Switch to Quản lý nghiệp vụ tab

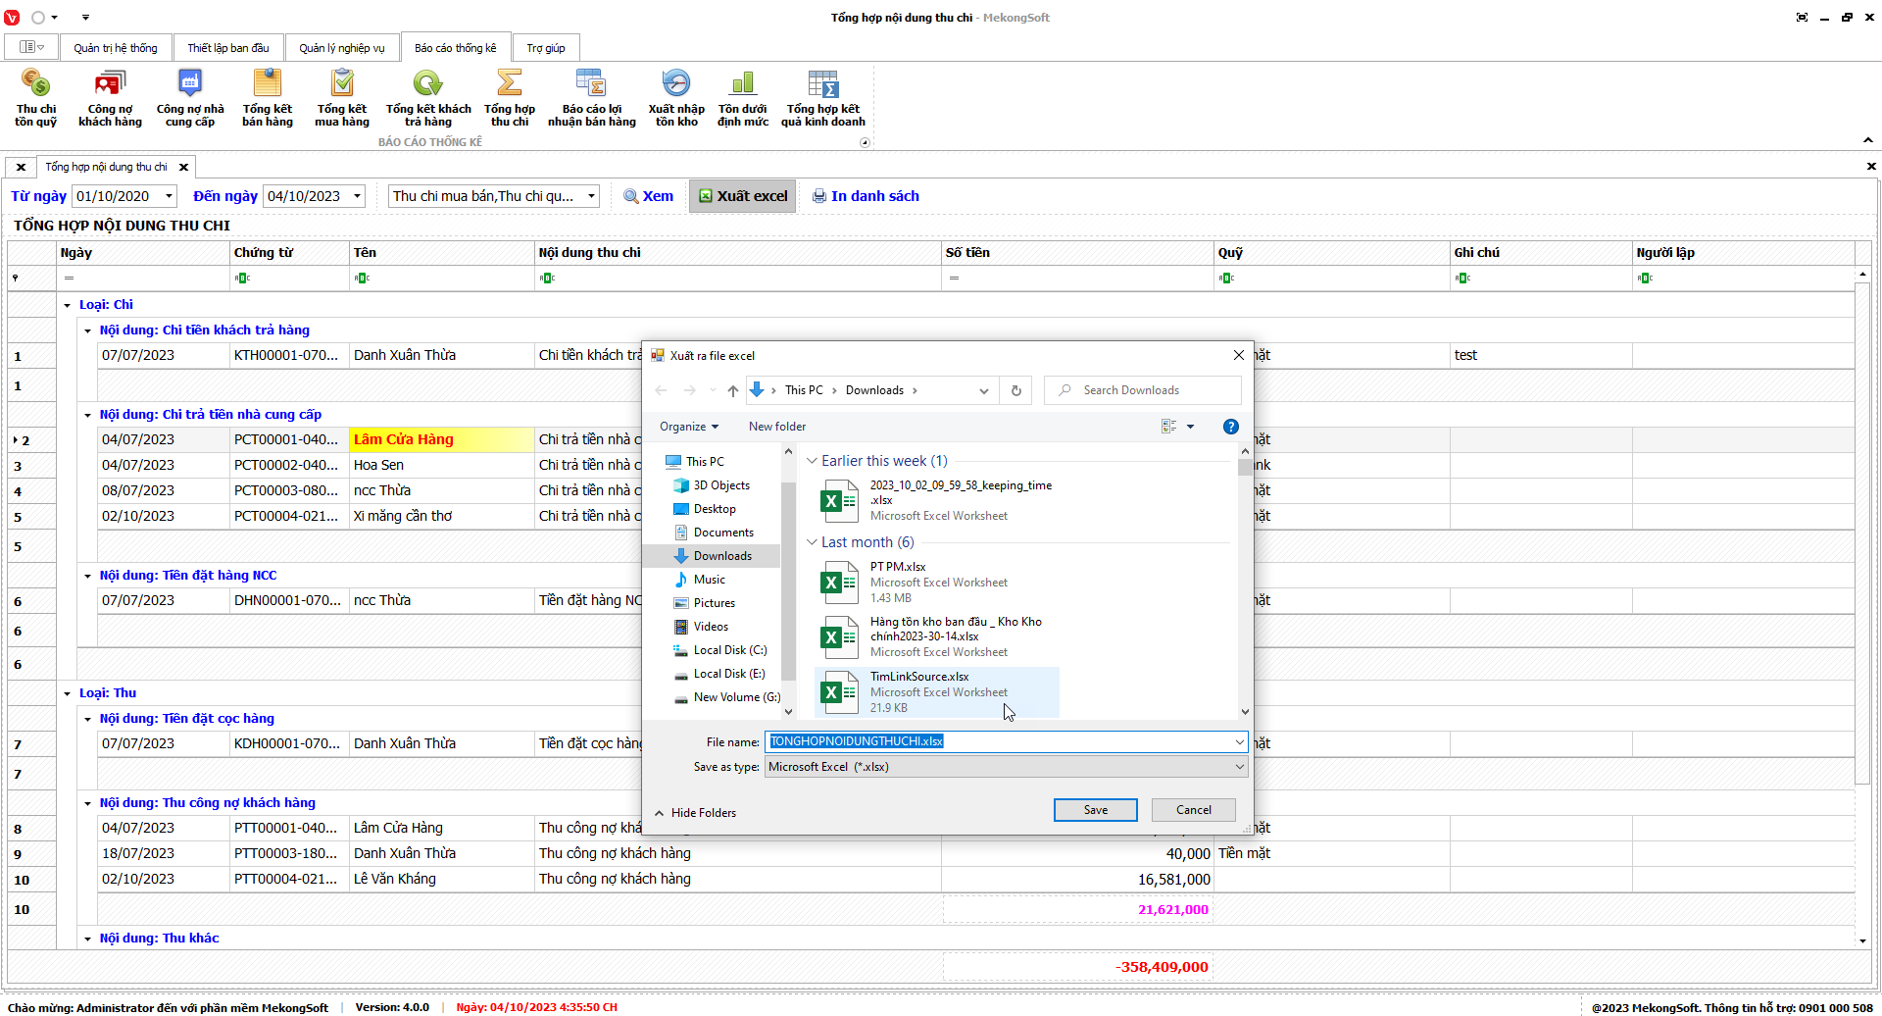pyautogui.click(x=341, y=48)
